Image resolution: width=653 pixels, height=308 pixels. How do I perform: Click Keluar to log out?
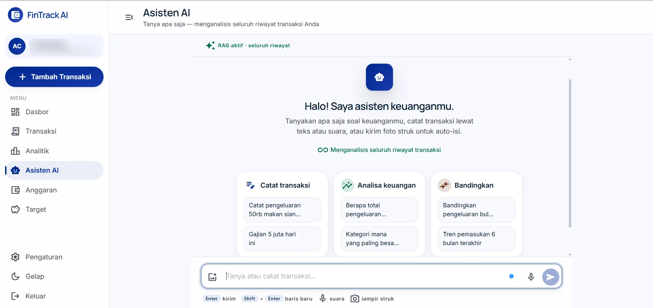tap(54, 296)
